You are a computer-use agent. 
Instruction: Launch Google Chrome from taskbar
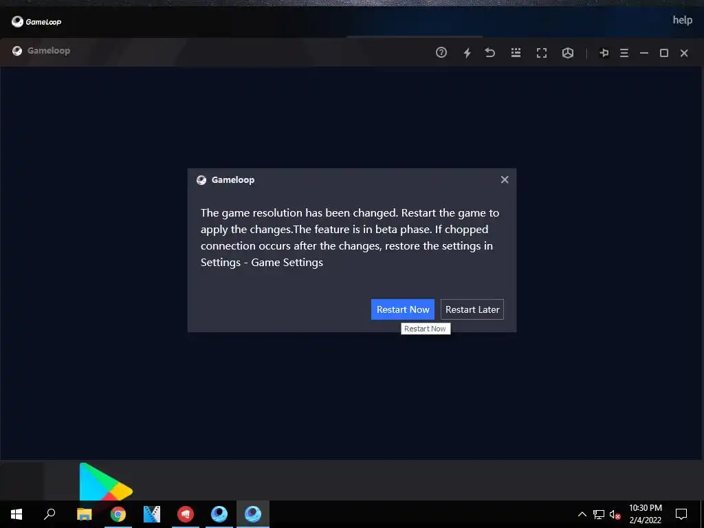point(118,514)
